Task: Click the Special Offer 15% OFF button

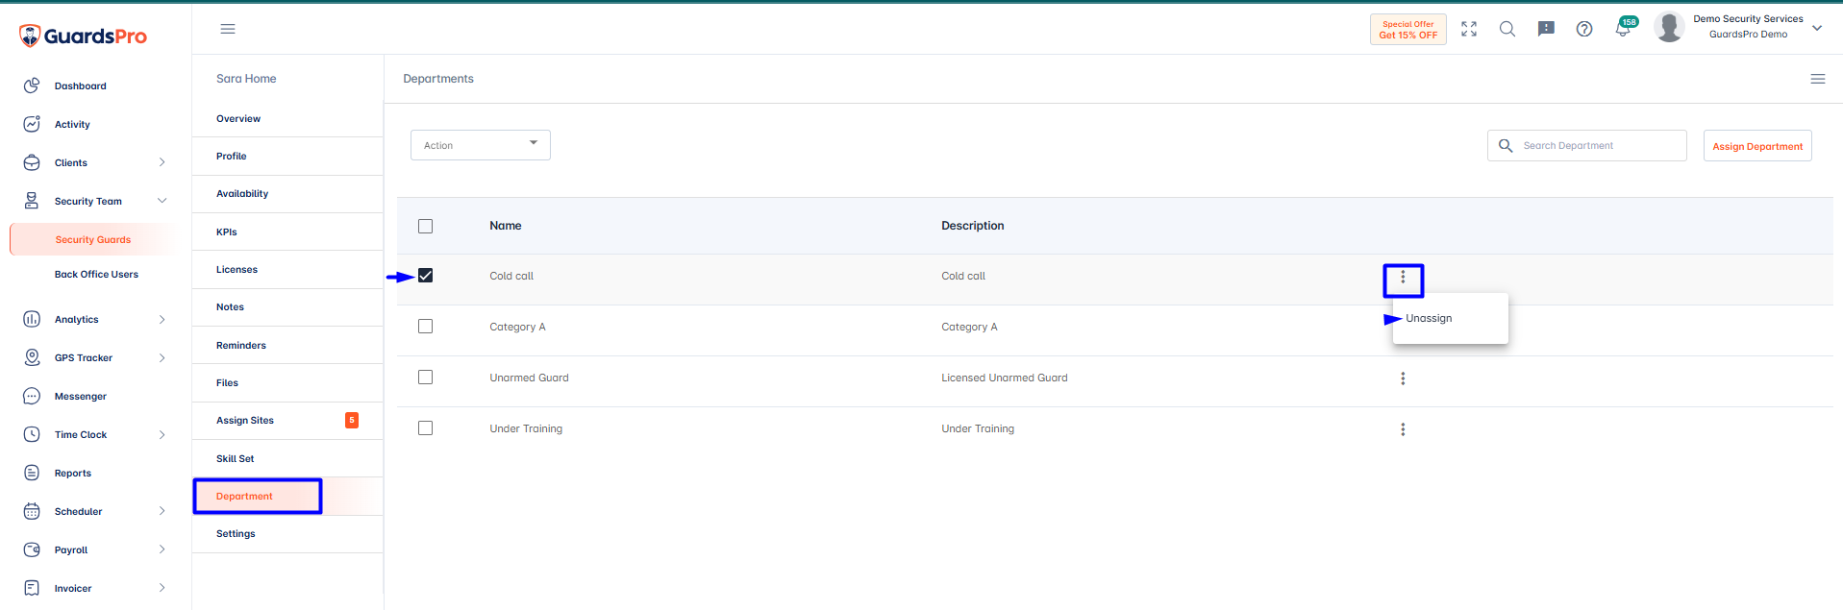Action: pyautogui.click(x=1408, y=30)
